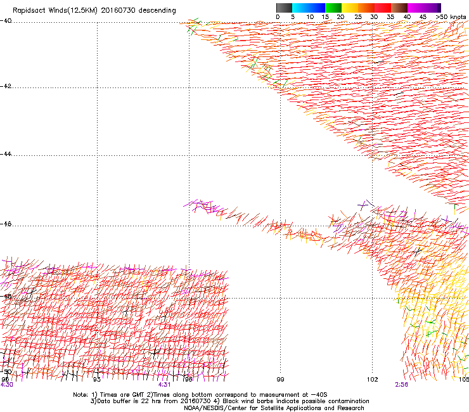Click legend scale number '15'
This screenshot has height=412, width=469.
point(325,17)
